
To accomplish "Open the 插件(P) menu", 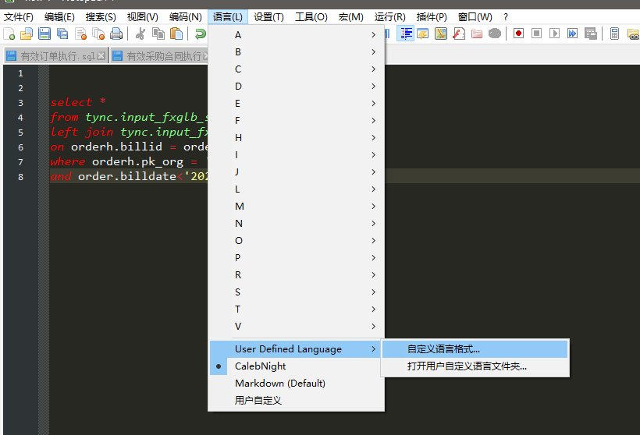I will [432, 17].
